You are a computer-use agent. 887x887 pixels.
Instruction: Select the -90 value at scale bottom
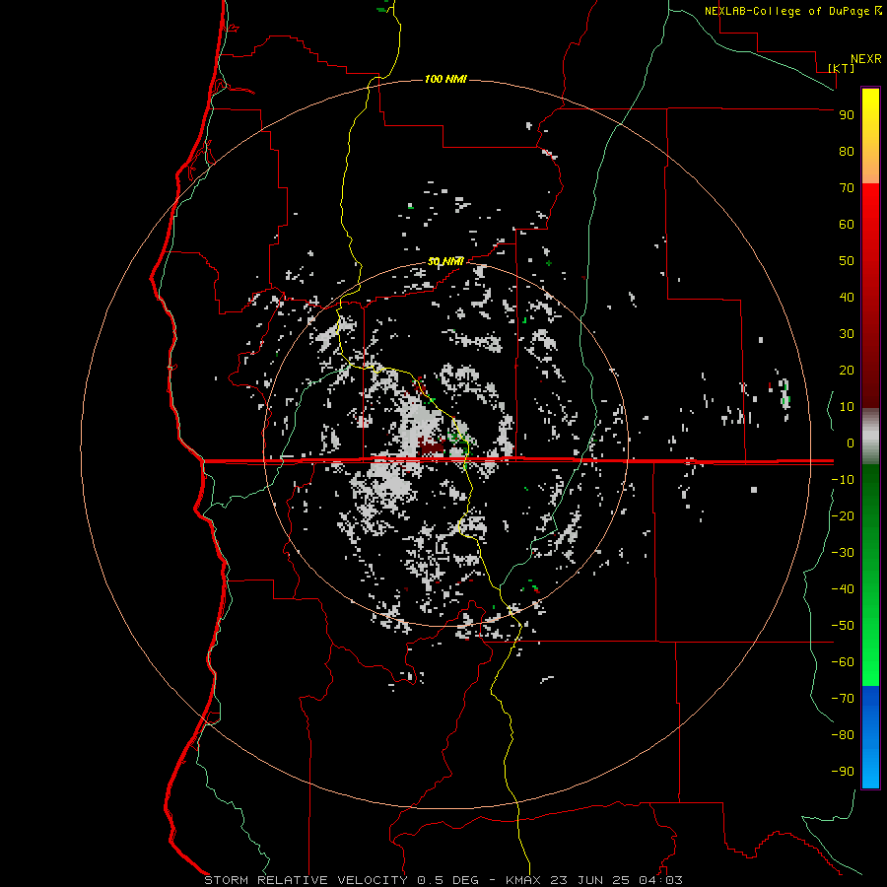pos(843,772)
